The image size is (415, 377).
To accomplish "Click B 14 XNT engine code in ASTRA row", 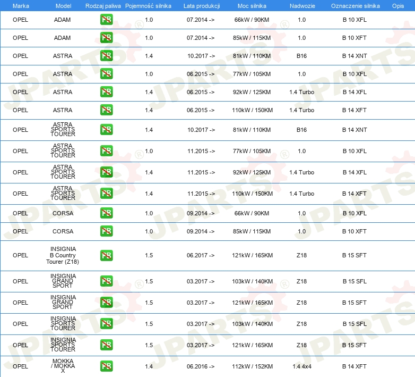I will (x=355, y=56).
